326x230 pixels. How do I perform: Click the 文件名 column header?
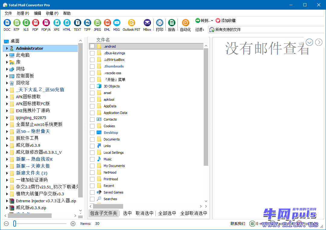coord(103,40)
